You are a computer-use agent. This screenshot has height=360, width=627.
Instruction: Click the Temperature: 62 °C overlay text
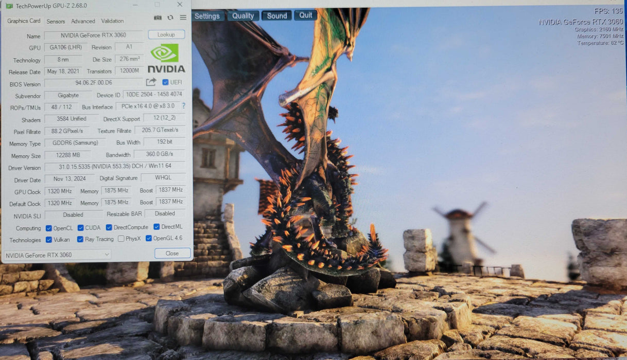600,43
